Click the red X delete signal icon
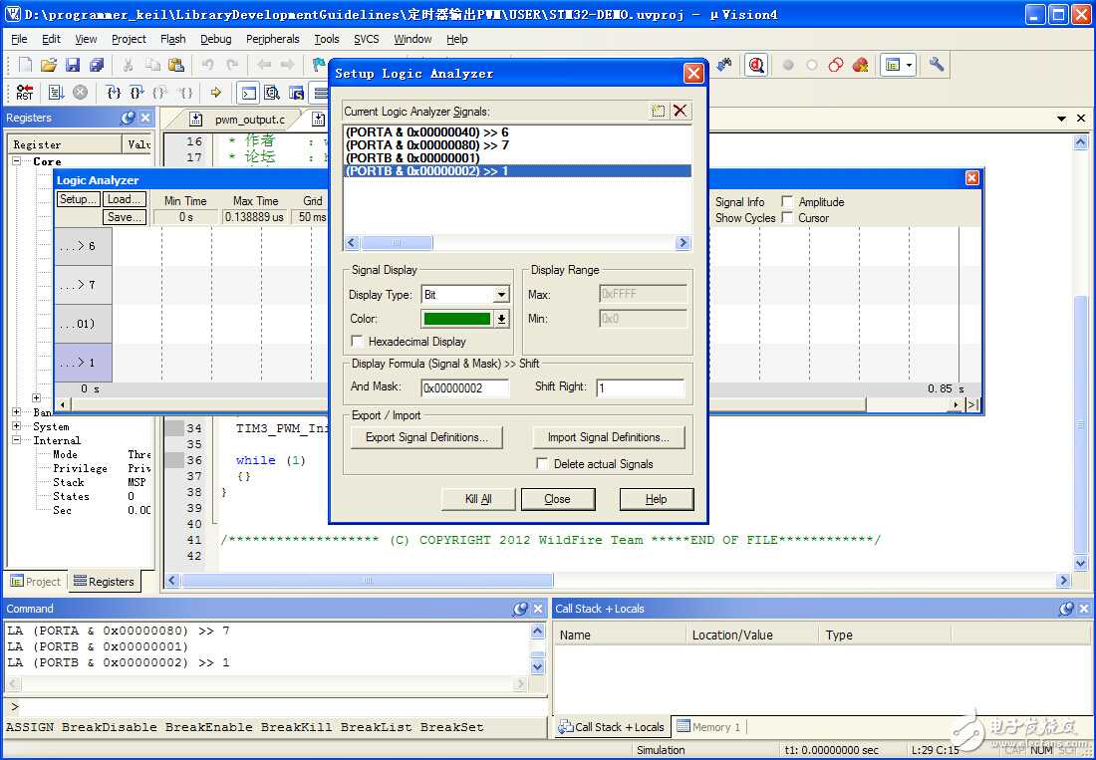Viewport: 1096px width, 760px height. (x=681, y=112)
